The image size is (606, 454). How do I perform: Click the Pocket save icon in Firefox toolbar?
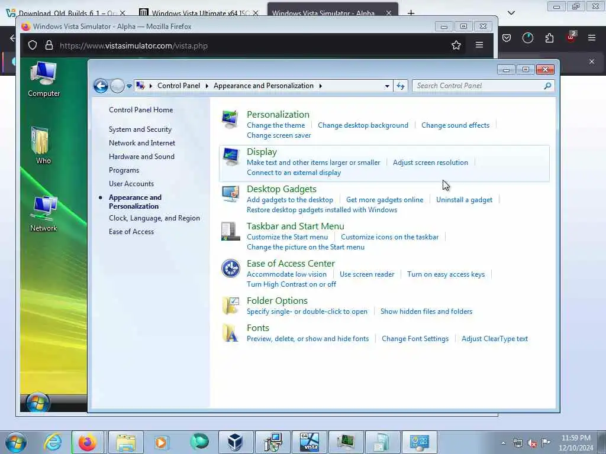(507, 38)
